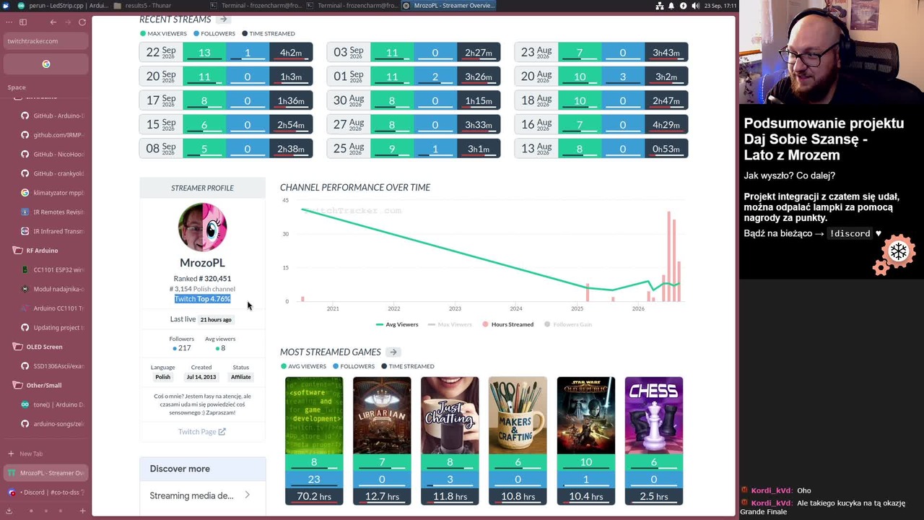The width and height of the screenshot is (924, 520).
Task: Click the twitchtracker.com address field
Action: coord(46,41)
